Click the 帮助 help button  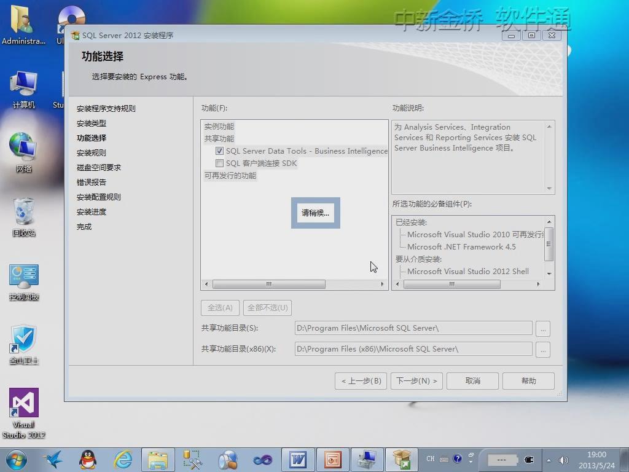coord(529,381)
